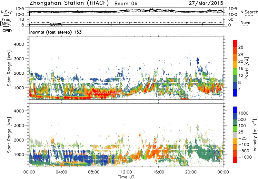
Task: Click the '04:00' time axis label
Action: click(61, 172)
